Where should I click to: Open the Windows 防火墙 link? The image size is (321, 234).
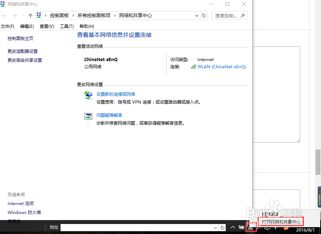[x=24, y=212]
